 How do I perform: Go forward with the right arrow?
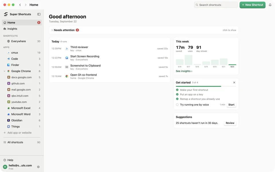point(25,5)
